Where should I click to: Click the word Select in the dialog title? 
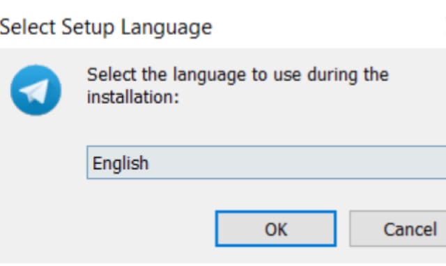pyautogui.click(x=28, y=27)
